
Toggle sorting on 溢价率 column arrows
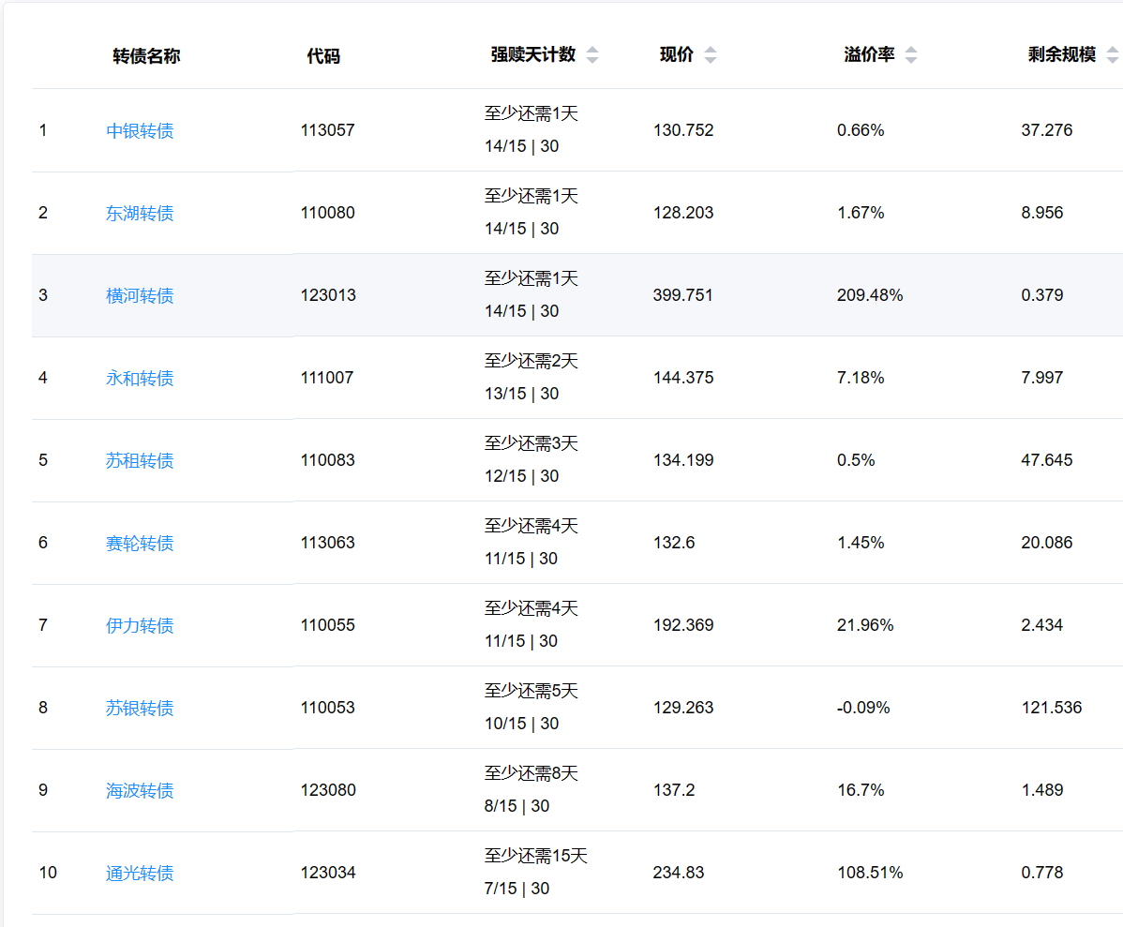click(x=910, y=55)
